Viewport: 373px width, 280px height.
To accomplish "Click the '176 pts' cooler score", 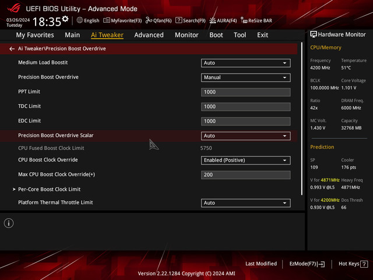I will (349, 167).
